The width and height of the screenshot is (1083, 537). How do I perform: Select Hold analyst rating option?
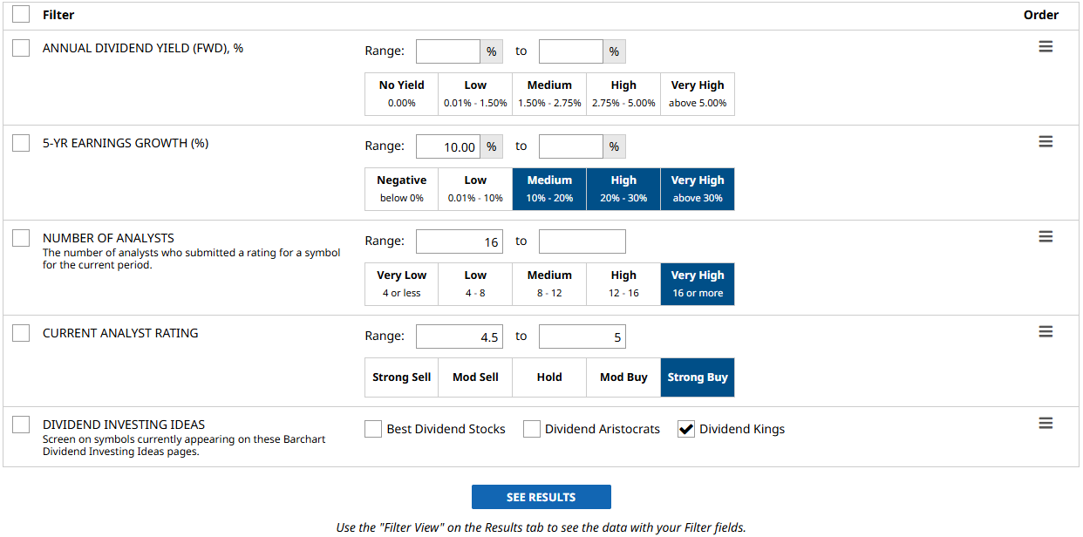point(549,377)
